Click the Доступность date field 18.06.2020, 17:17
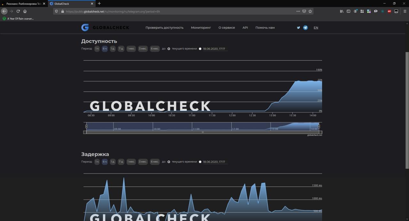 [215, 49]
